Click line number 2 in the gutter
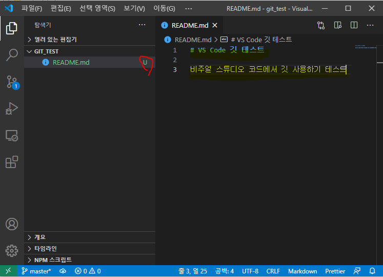This screenshot has width=383, height=277. click(175, 60)
